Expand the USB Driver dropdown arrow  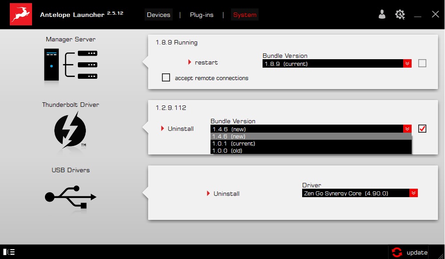[x=413, y=193]
